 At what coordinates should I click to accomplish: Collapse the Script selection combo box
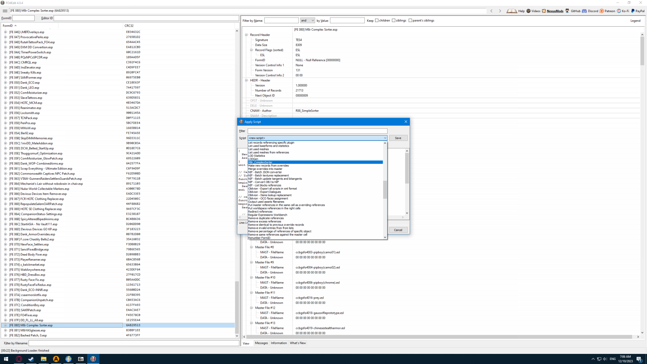[385, 138]
